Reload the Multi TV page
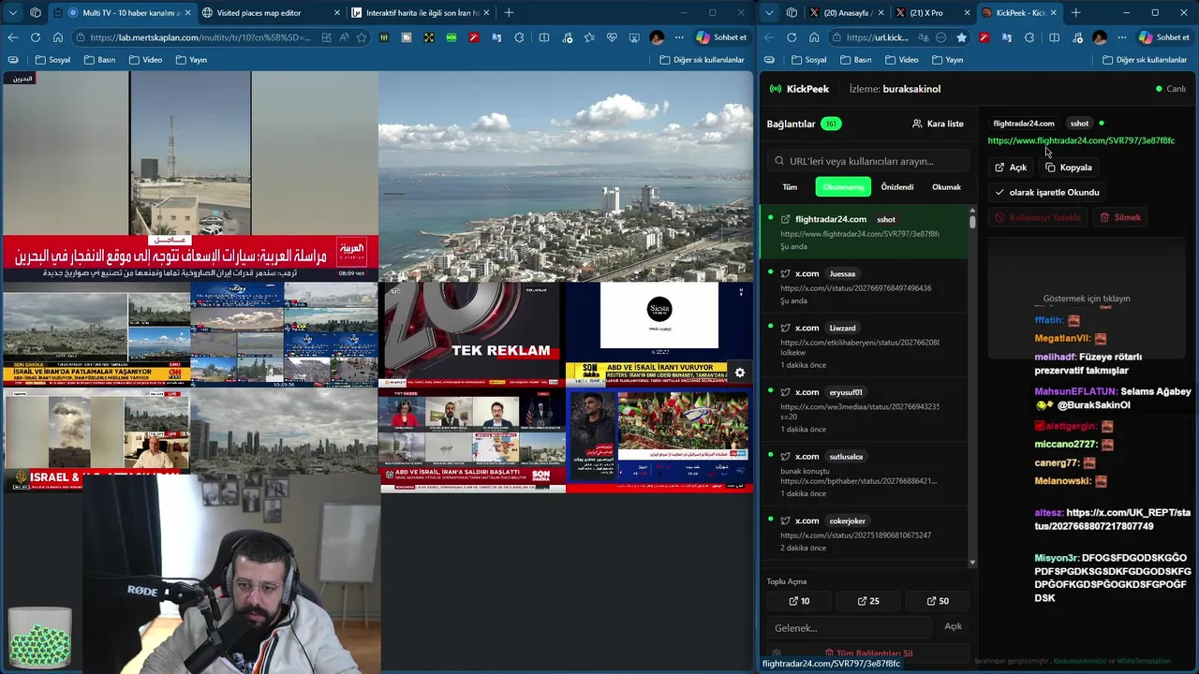 pos(35,37)
